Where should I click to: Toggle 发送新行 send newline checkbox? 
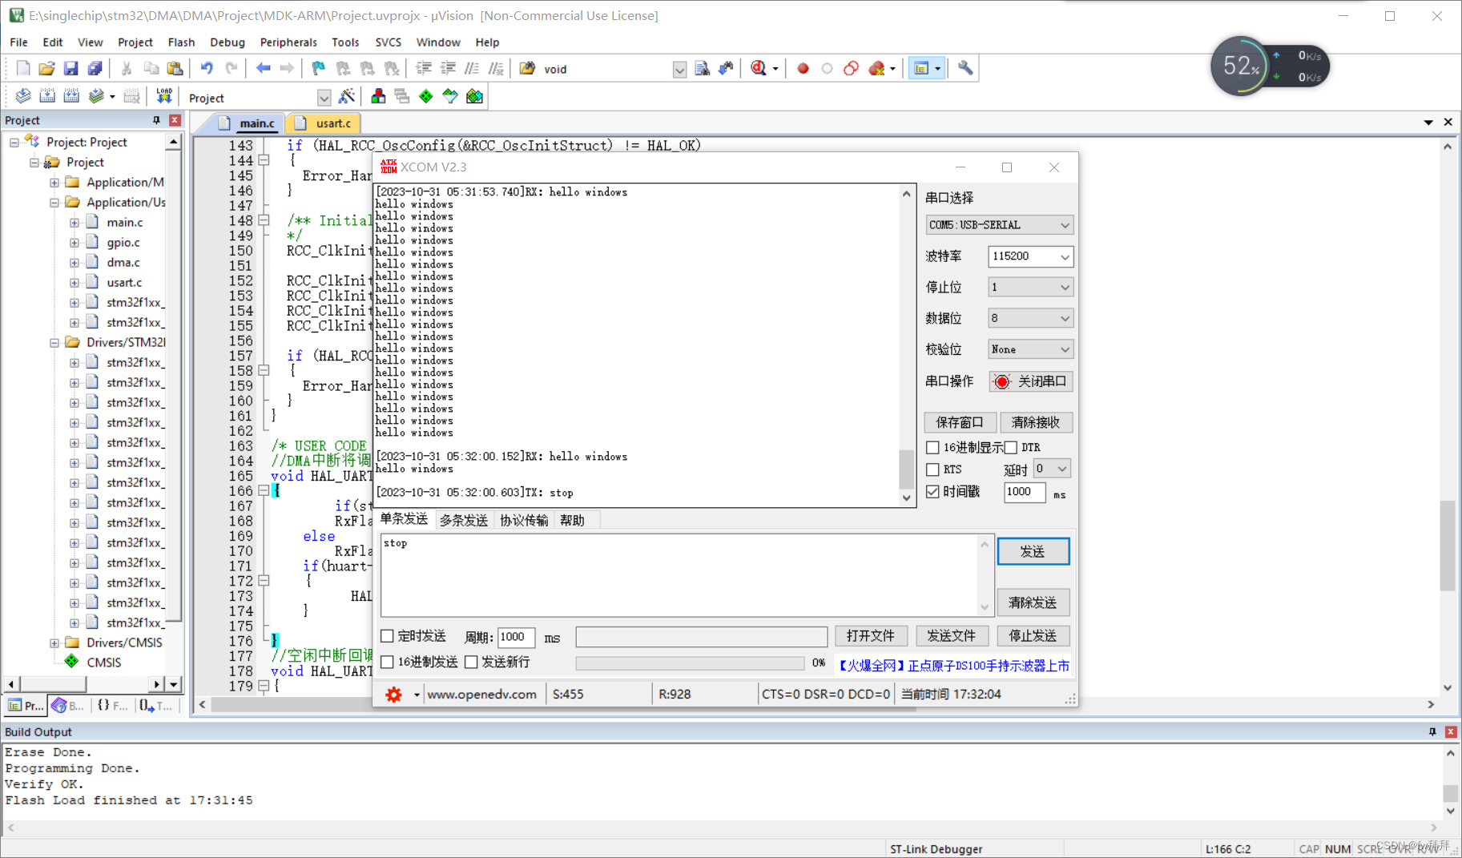(x=471, y=662)
